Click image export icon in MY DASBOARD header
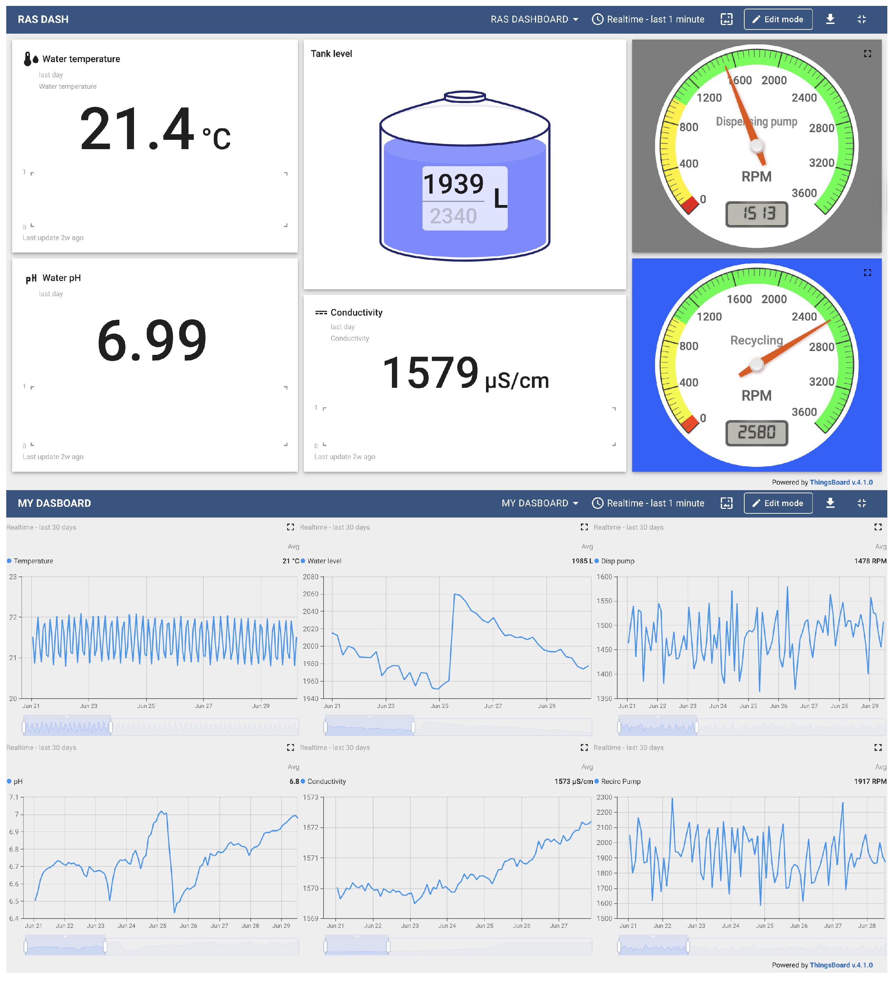Viewport: 896px width, 982px height. 726,503
